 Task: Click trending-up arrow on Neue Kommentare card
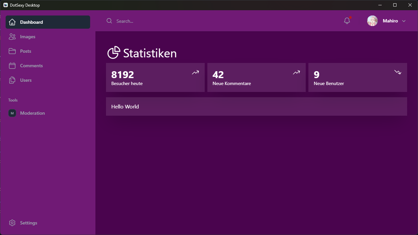pyautogui.click(x=296, y=73)
